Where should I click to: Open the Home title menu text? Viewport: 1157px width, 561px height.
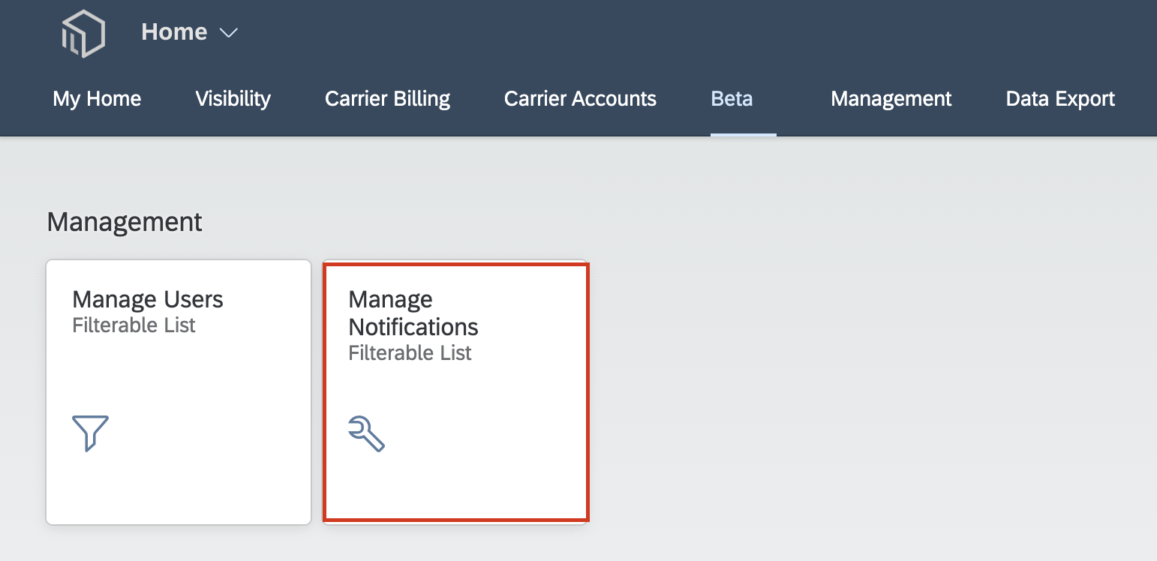coord(174,31)
